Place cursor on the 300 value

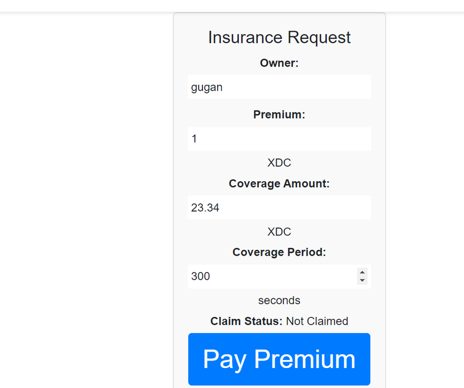click(200, 276)
